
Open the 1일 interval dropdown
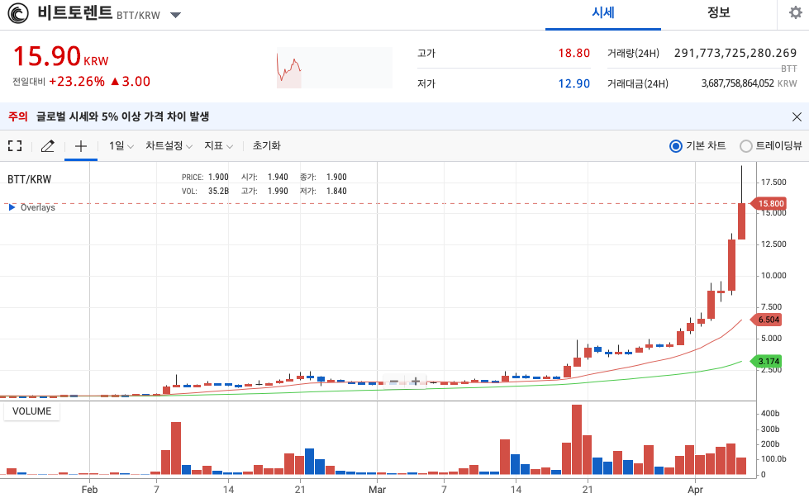coord(121,146)
